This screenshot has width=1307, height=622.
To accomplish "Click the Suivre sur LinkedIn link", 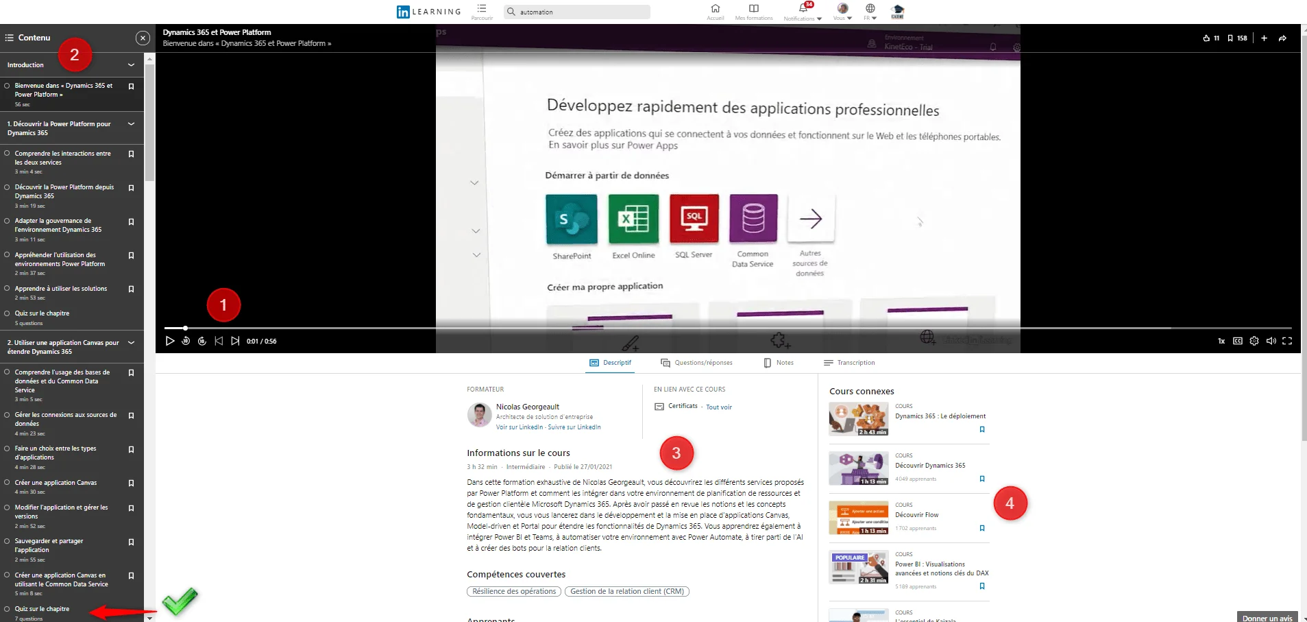I will click(574, 427).
